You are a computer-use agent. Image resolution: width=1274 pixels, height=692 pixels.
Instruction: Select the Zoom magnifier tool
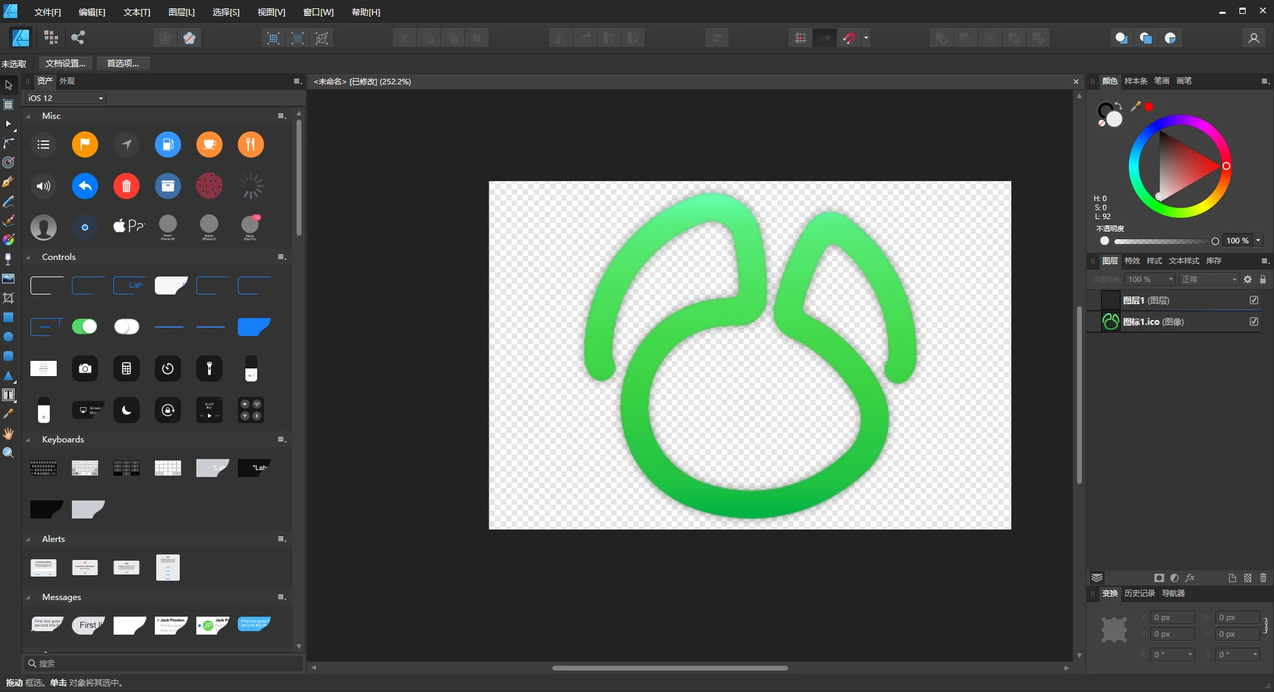[x=8, y=453]
